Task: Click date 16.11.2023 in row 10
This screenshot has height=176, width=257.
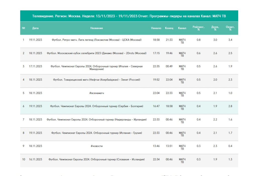Action: 35,159
